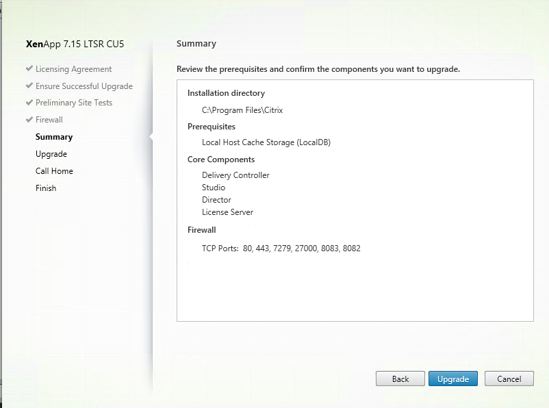This screenshot has height=408, width=549.
Task: Click the checkmark beside Licensing Agreement
Action: (x=29, y=68)
